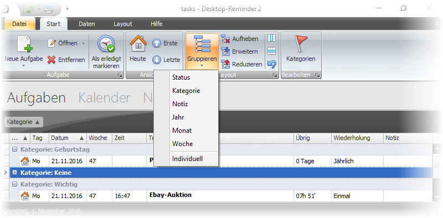This screenshot has width=443, height=218.
Task: Click house icon in Ebay-Auktion row
Action: pyautogui.click(x=25, y=196)
